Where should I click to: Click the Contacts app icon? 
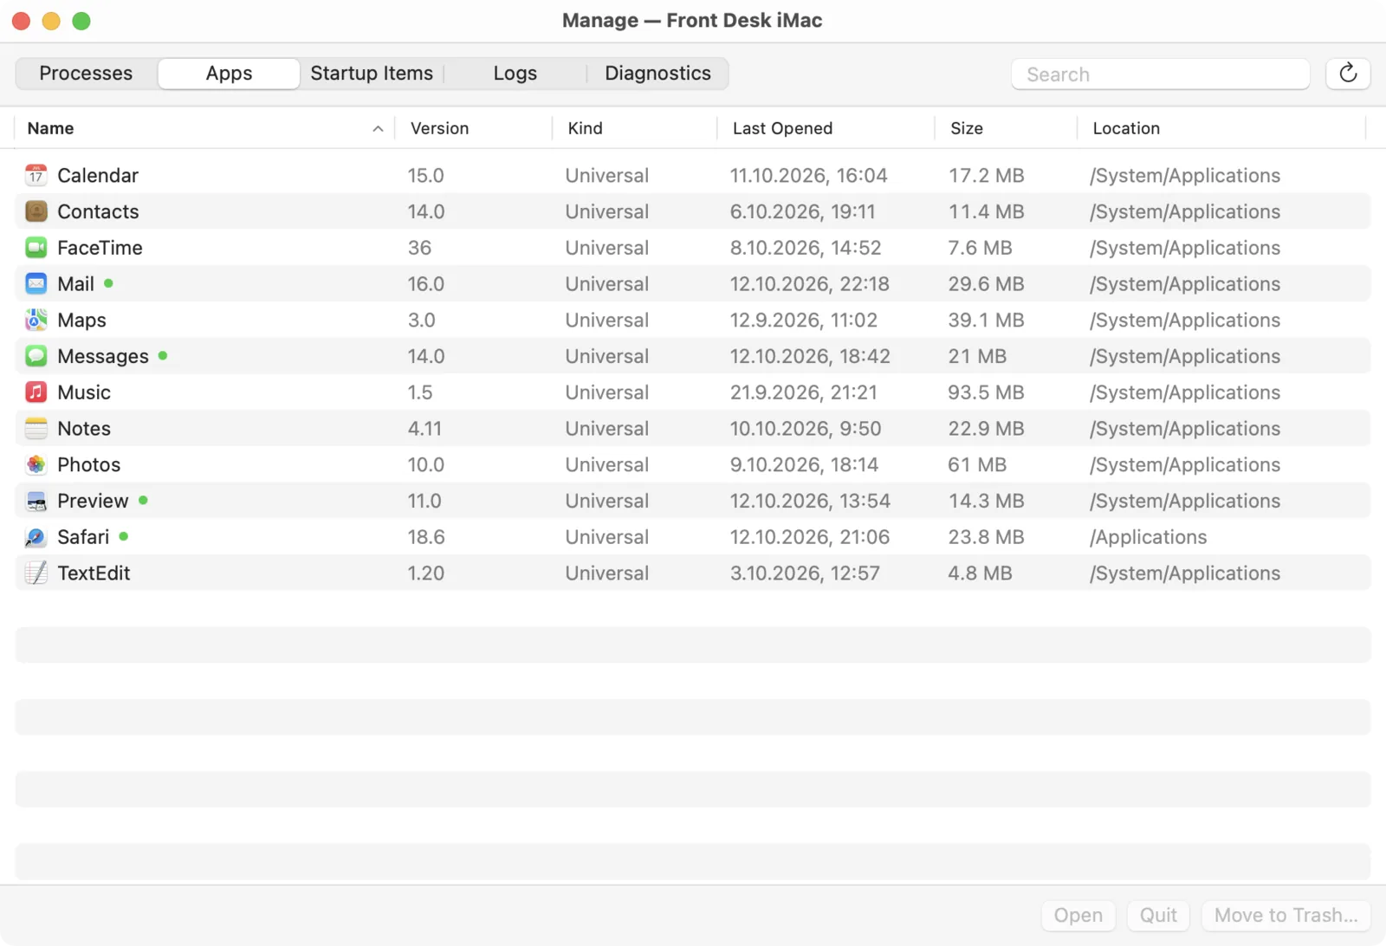[36, 211]
